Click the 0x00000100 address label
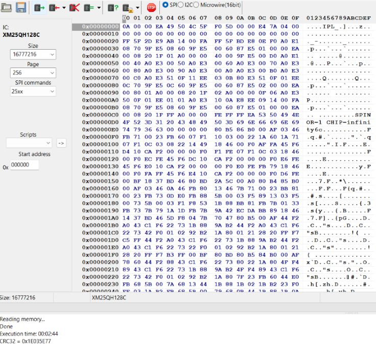This screenshot has height=348, width=376. tap(100, 144)
